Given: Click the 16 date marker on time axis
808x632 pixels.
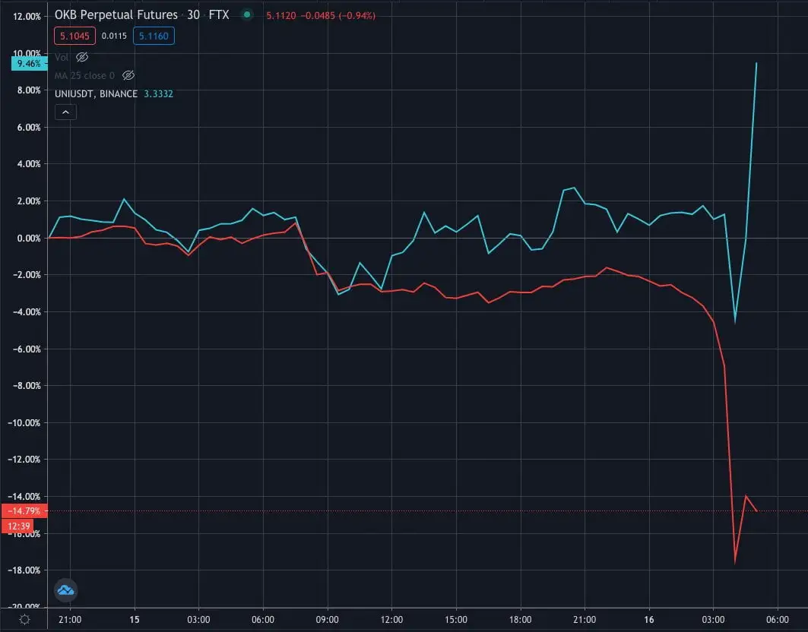Looking at the screenshot, I should tap(649, 620).
